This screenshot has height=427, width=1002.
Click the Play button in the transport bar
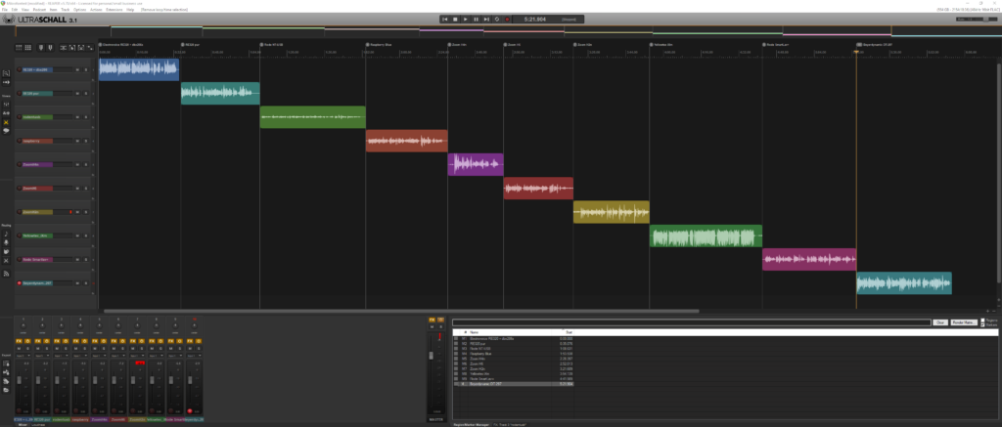tap(466, 20)
